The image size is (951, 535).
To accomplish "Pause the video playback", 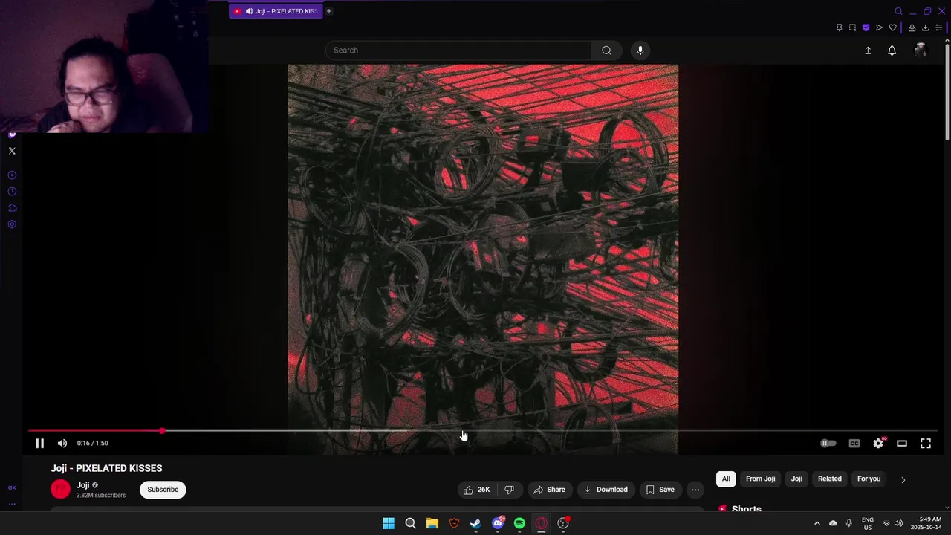I will click(40, 443).
